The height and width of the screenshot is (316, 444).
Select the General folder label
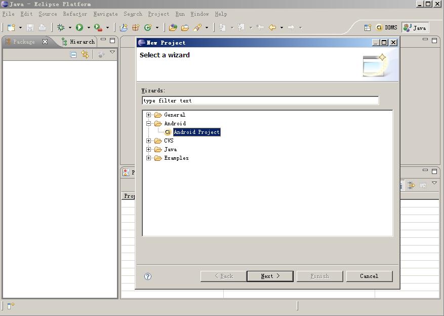[175, 115]
